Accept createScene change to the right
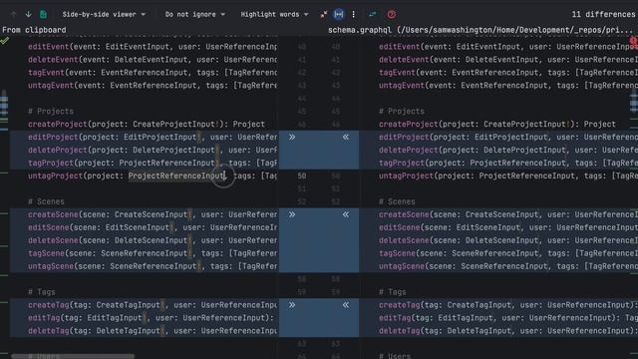The width and height of the screenshot is (638, 359). pos(292,214)
